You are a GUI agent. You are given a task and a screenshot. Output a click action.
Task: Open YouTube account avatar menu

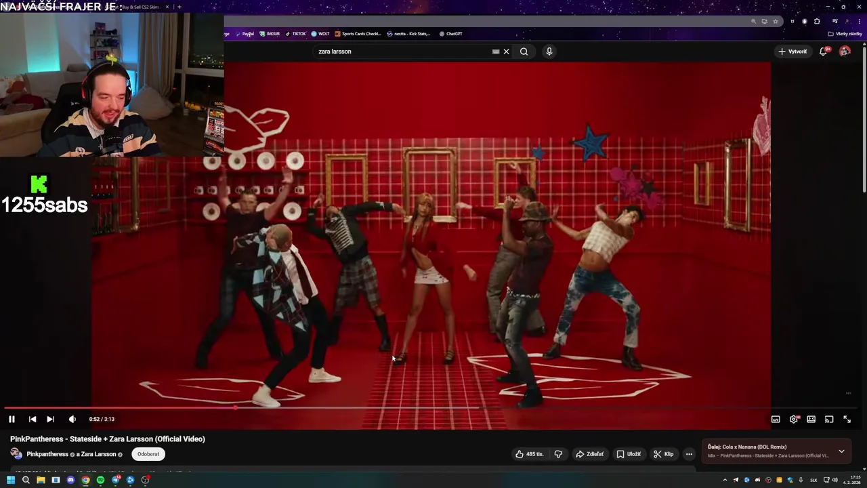(x=845, y=52)
